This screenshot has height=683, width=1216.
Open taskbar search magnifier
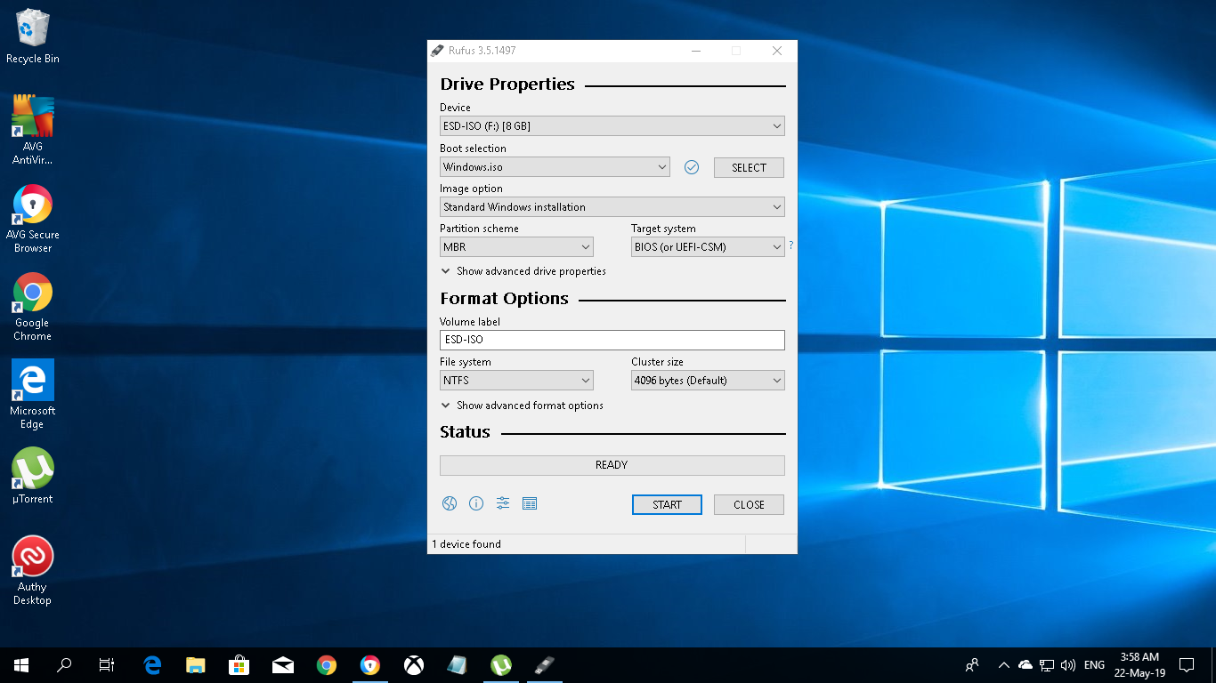pyautogui.click(x=64, y=664)
